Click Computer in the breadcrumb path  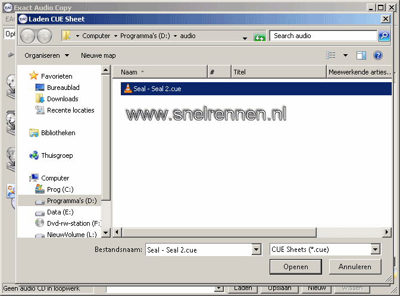96,36
